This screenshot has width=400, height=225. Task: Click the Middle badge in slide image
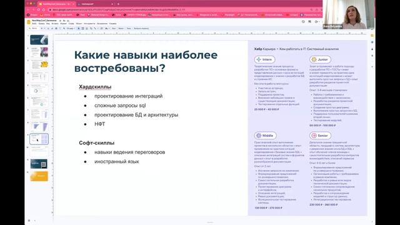click(265, 136)
